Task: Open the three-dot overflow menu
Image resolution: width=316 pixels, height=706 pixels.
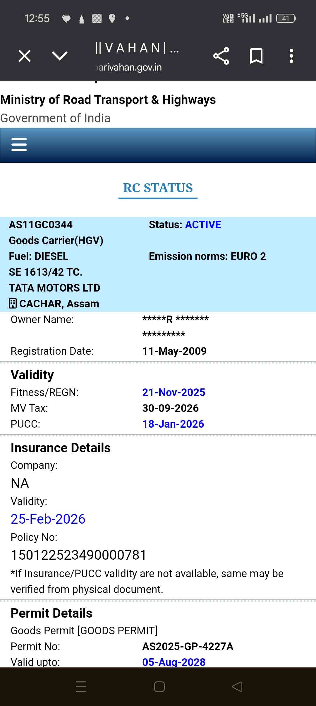Action: click(x=291, y=56)
